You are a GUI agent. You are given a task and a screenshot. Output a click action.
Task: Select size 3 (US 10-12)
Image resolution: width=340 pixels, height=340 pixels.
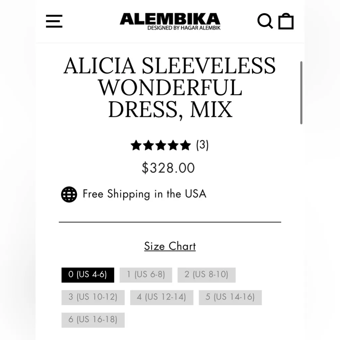(93, 297)
